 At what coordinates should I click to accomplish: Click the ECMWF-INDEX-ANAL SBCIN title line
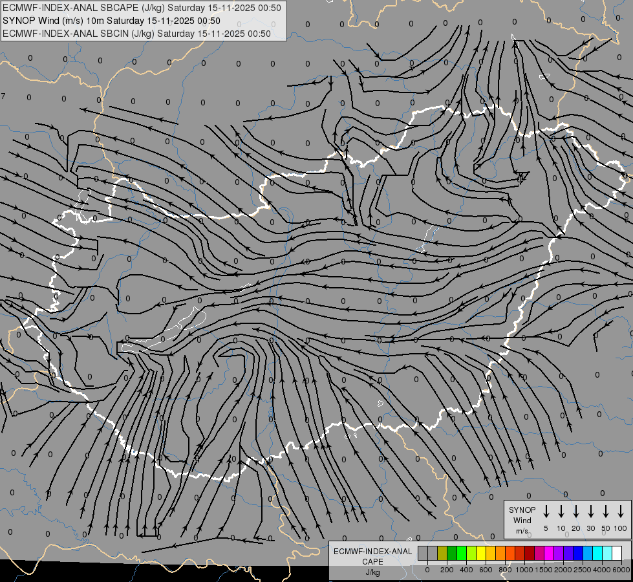coord(136,34)
